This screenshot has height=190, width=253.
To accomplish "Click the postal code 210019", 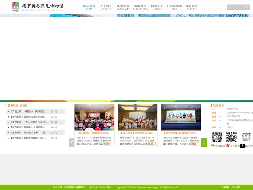I will click(230, 127).
